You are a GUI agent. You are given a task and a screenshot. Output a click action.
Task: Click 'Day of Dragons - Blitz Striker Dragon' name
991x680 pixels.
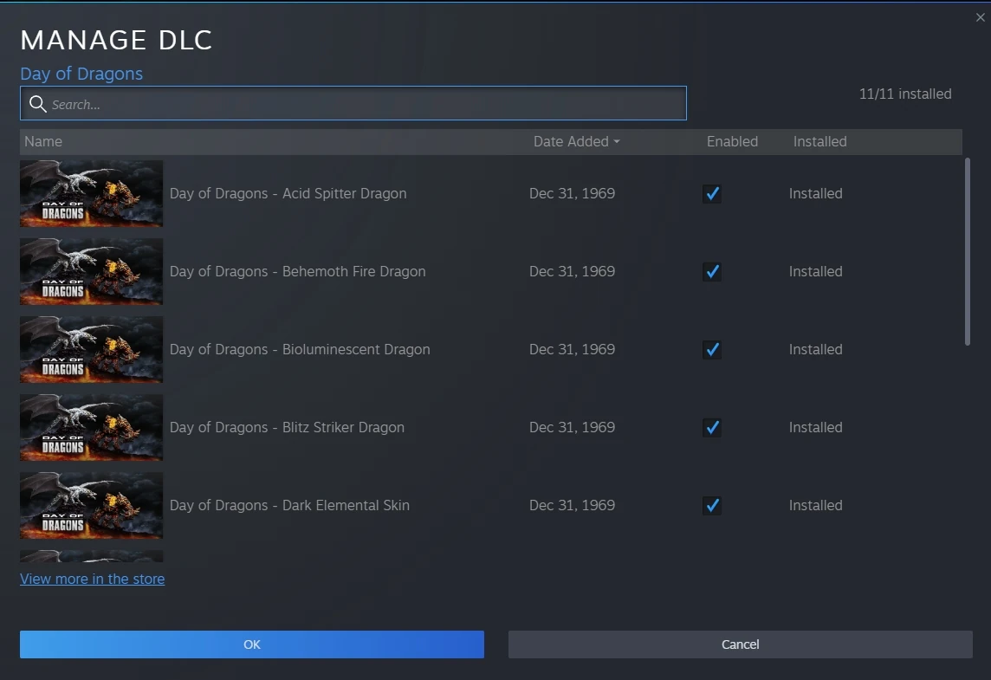287,427
